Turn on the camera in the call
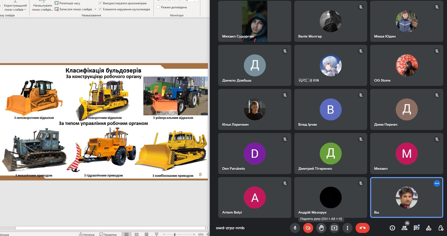Screen dimensions: 447x236 308,228
